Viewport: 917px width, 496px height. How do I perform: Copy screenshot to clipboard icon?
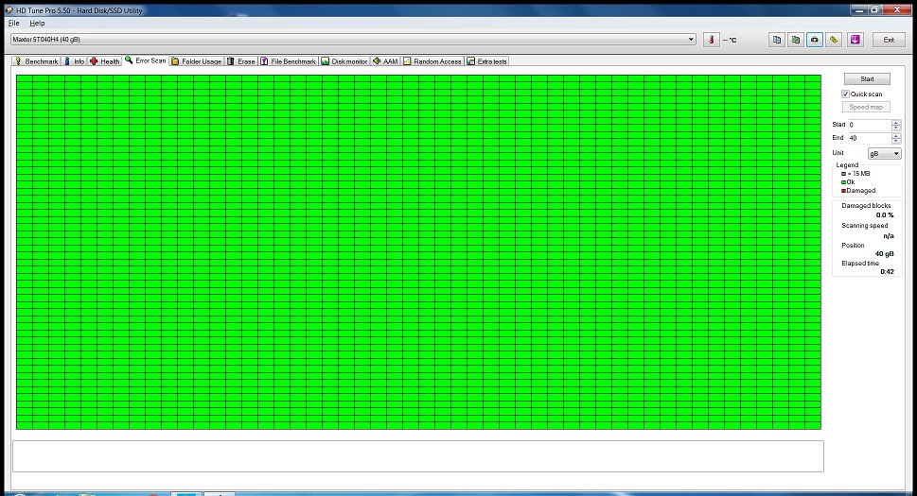(x=796, y=40)
